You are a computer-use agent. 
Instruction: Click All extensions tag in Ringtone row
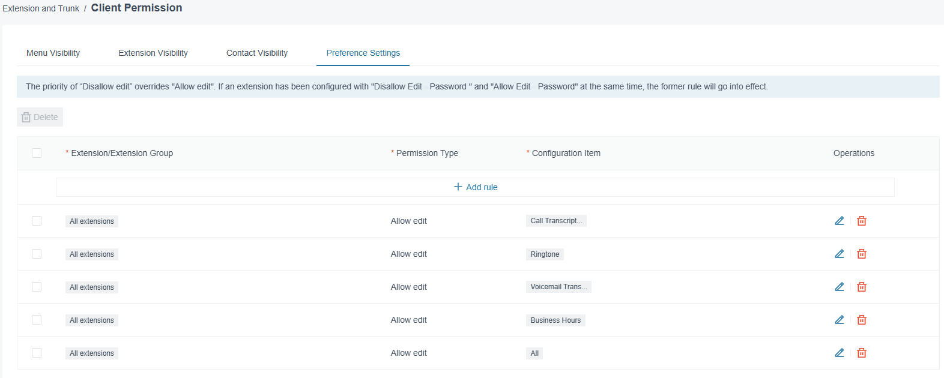tap(92, 254)
